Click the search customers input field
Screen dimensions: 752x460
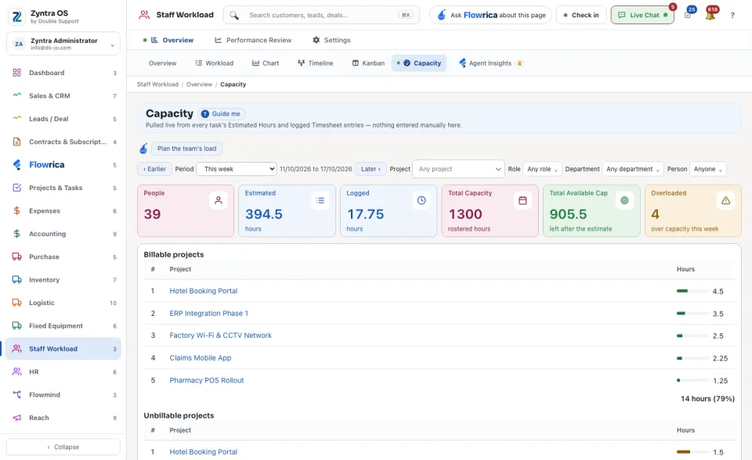(x=321, y=16)
